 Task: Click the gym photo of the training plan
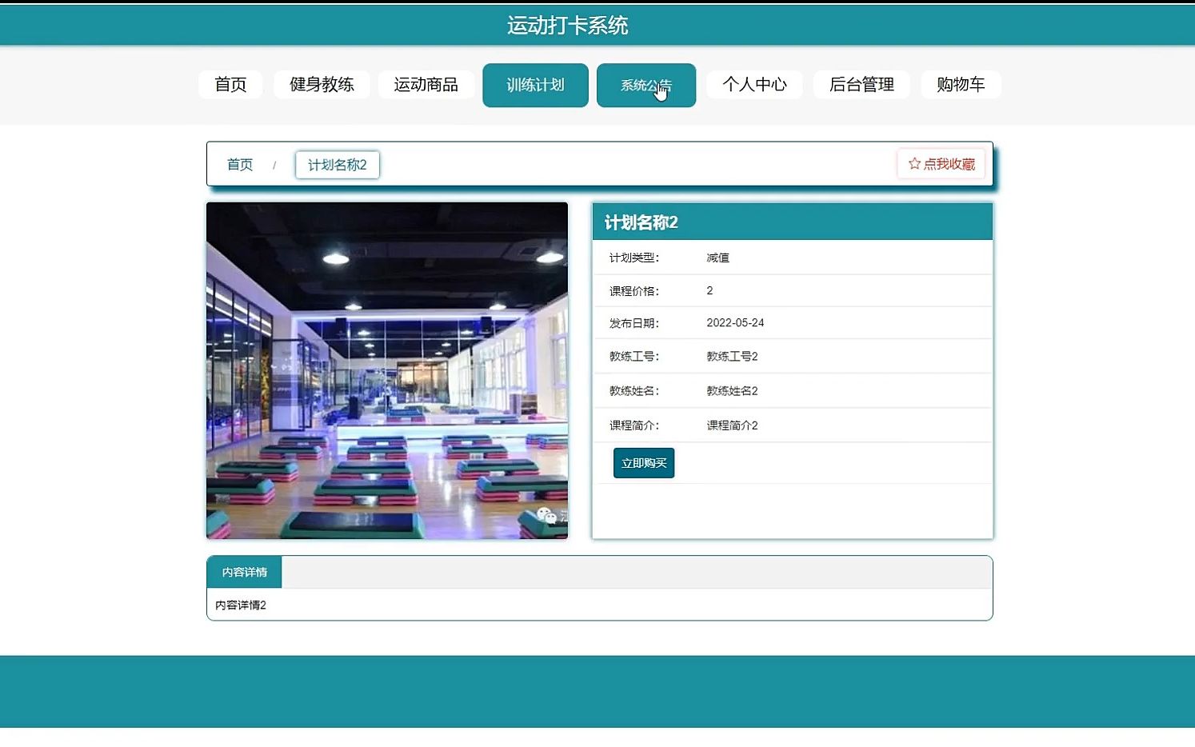click(386, 370)
